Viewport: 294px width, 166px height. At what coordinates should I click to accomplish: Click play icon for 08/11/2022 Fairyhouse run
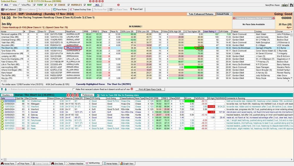click(2, 120)
